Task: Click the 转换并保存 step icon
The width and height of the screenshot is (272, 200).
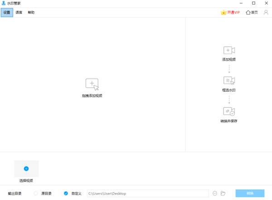Action: pos(229,111)
